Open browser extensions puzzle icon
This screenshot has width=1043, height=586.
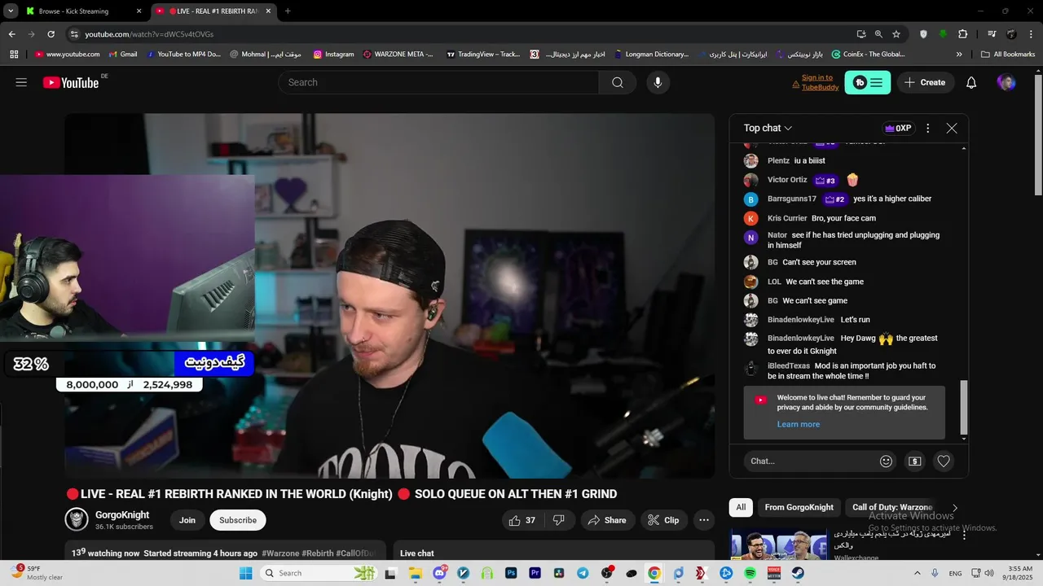963,34
